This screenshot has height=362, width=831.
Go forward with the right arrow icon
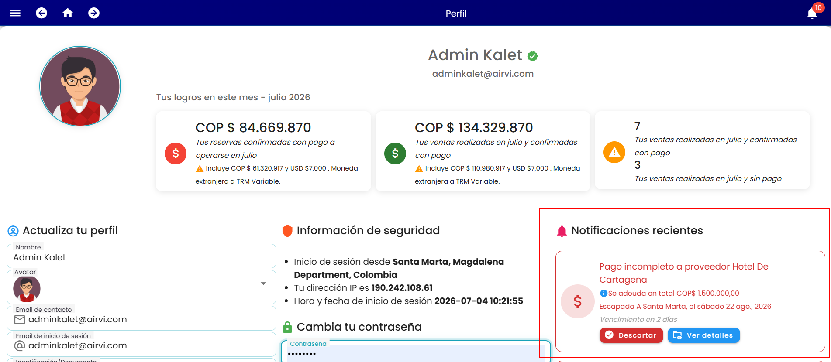[94, 13]
